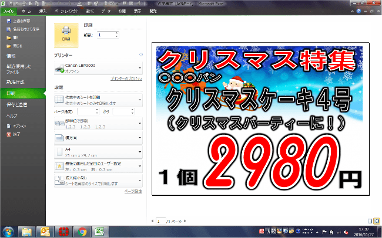Click the IME あ般 language bar icon
Screen dimensions: 382x238
tap(272, 231)
